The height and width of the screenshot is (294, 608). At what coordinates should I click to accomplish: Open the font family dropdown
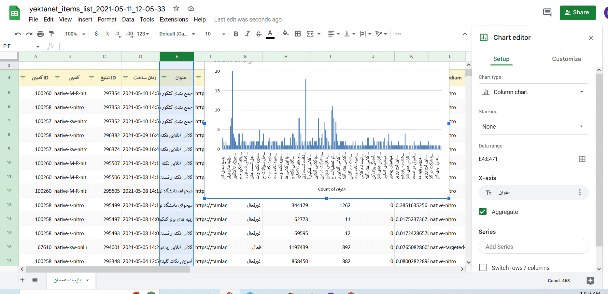(177, 34)
